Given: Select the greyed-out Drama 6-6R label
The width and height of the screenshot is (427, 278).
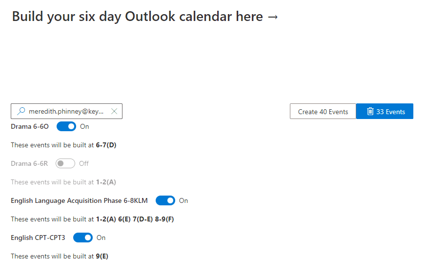Looking at the screenshot, I should coord(29,163).
